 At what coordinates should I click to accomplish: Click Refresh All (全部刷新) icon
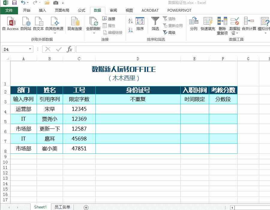click(x=93, y=21)
